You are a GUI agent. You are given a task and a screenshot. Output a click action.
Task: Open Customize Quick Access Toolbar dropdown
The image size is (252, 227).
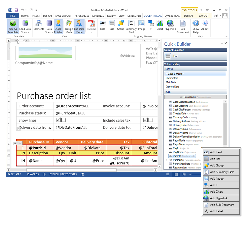36,10
